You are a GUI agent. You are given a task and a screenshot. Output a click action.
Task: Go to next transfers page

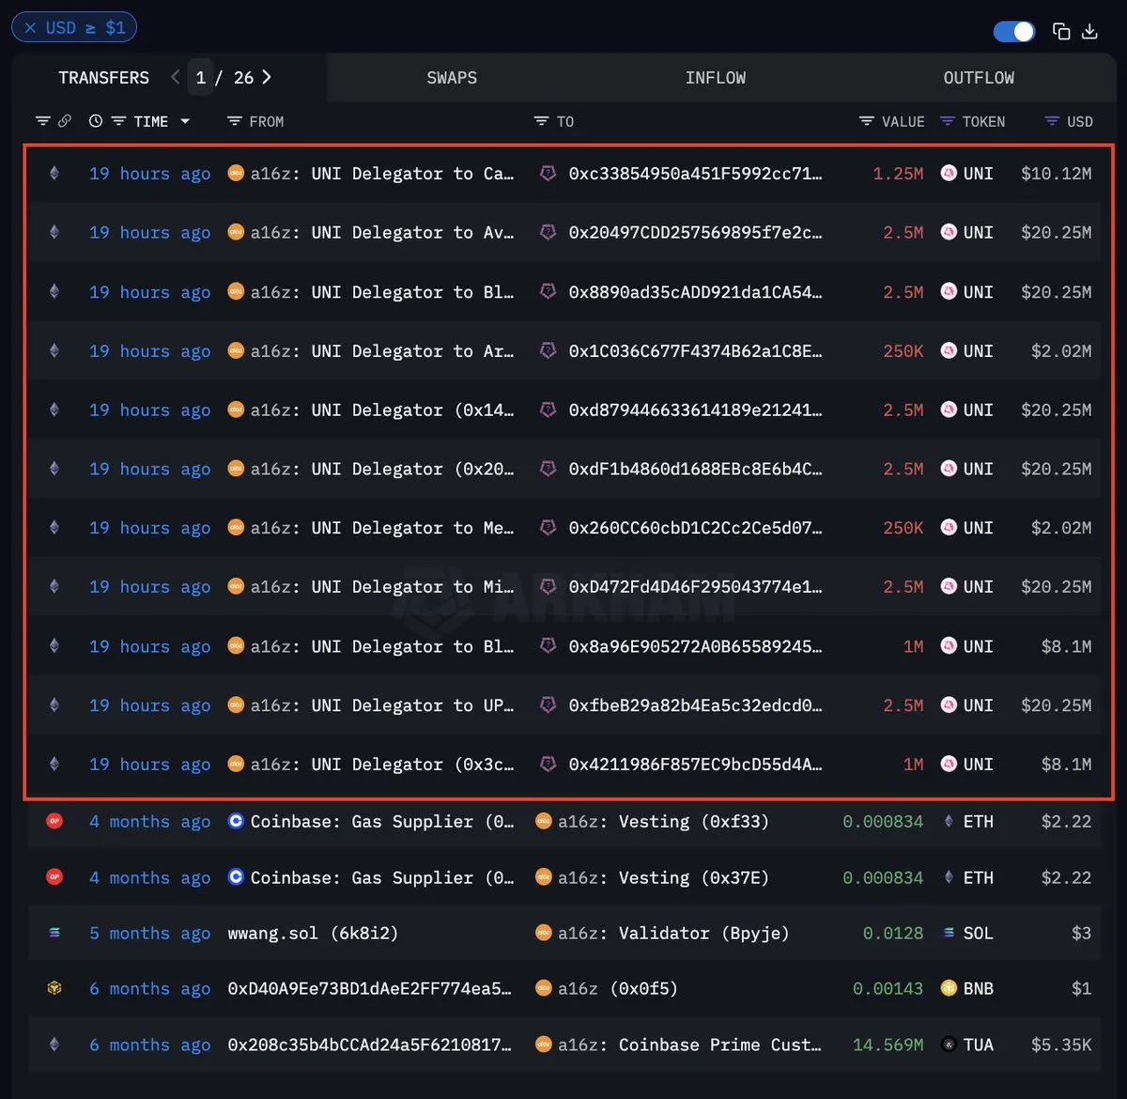(267, 77)
